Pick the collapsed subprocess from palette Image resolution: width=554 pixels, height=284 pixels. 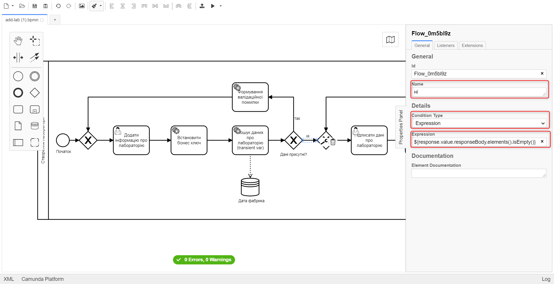click(x=35, y=109)
